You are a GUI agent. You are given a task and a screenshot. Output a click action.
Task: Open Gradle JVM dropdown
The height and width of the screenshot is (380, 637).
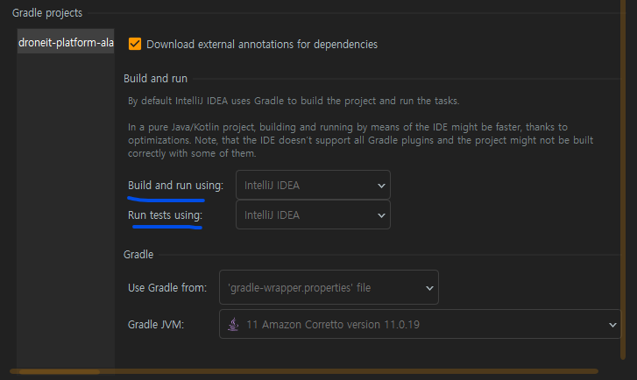420,324
